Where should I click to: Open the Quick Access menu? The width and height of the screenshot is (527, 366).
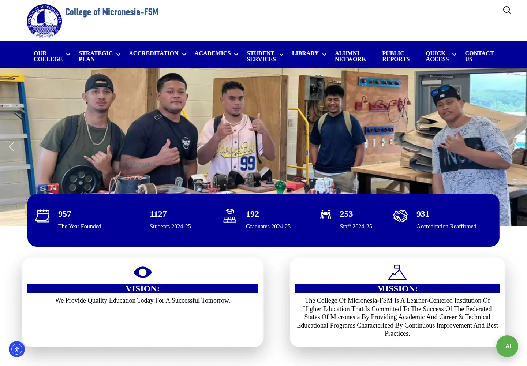[437, 56]
